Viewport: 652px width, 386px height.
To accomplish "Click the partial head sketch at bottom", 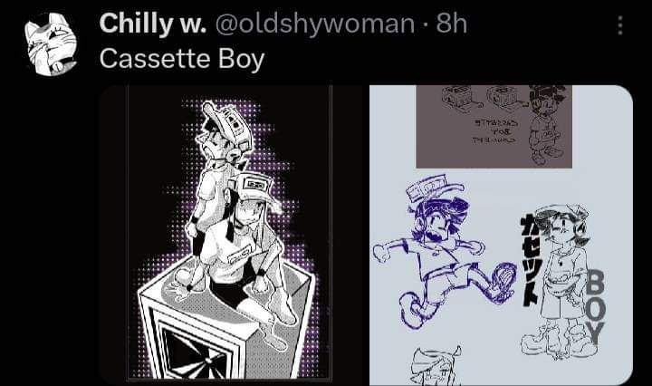I will 436,365.
